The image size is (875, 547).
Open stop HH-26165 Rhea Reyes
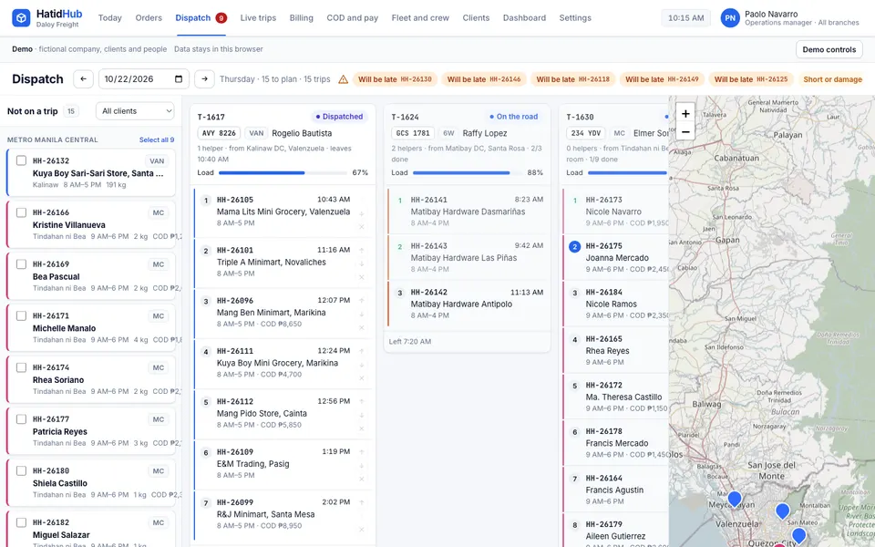(616, 350)
